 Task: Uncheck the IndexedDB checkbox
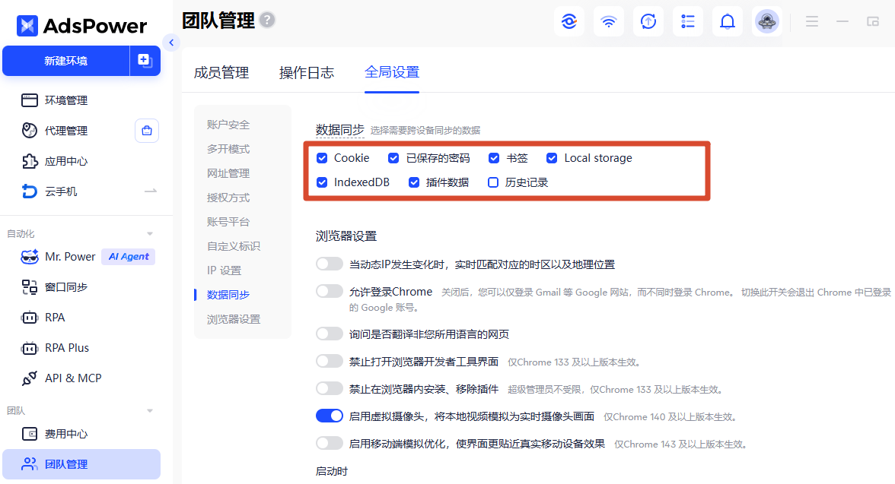[322, 182]
